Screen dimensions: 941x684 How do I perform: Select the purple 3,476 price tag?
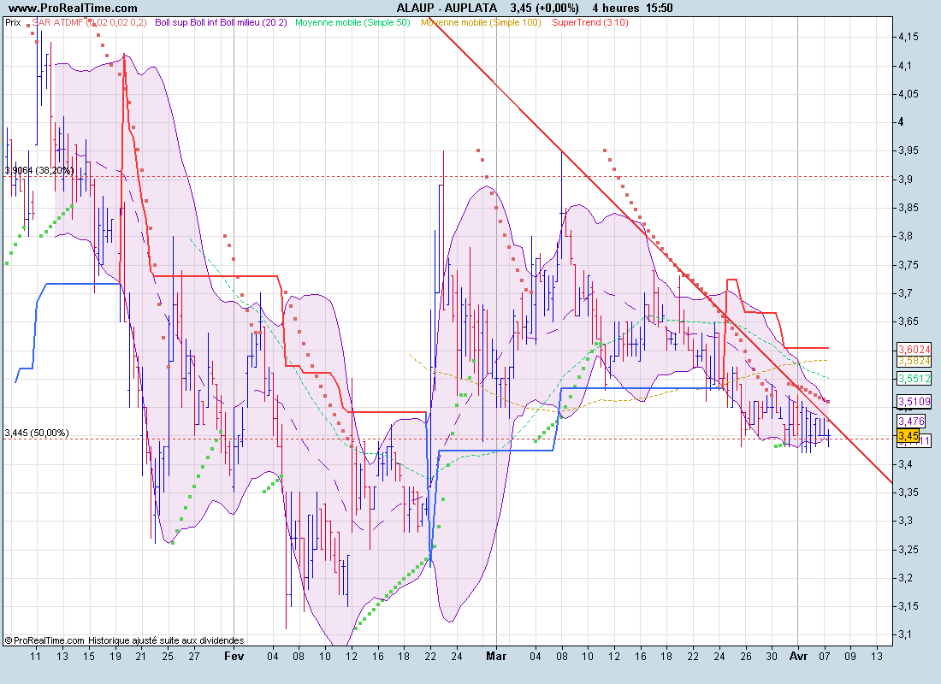point(912,422)
